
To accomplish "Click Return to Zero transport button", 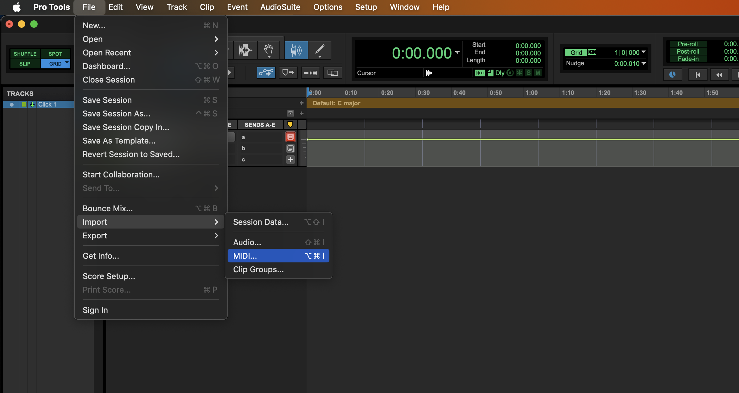I will (698, 75).
